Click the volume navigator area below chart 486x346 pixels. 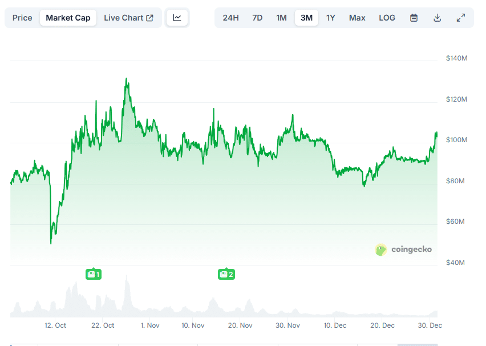tap(224, 303)
